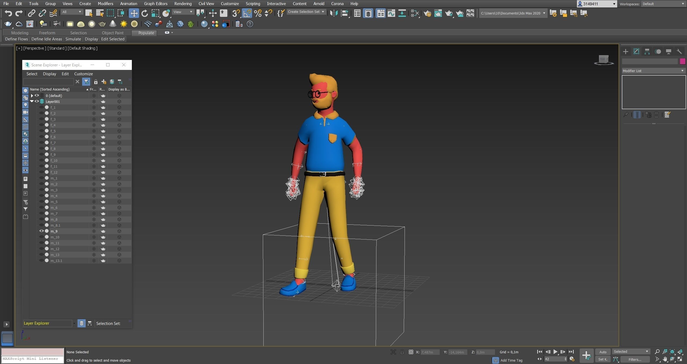Create new layer in Layer Explorer
Viewport: 687px width, 364px height.
point(104,82)
